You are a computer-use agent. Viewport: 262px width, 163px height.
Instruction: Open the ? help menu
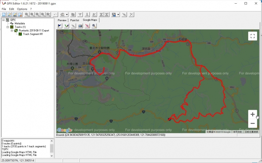click(31, 9)
